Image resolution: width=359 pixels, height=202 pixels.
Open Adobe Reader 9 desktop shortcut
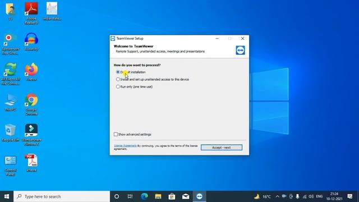pyautogui.click(x=31, y=13)
